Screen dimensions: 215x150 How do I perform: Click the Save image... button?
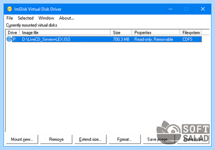pos(159,139)
